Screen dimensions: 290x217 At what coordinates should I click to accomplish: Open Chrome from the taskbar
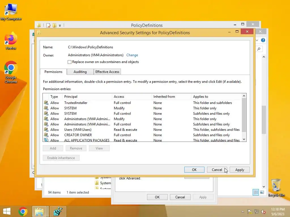pyautogui.click(x=23, y=211)
